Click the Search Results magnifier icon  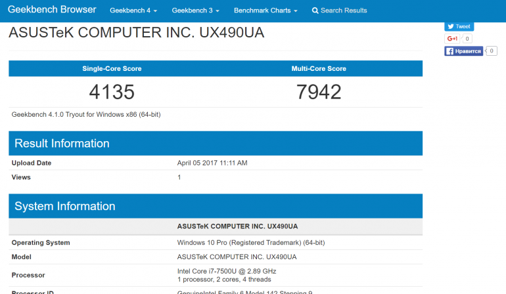coord(315,10)
